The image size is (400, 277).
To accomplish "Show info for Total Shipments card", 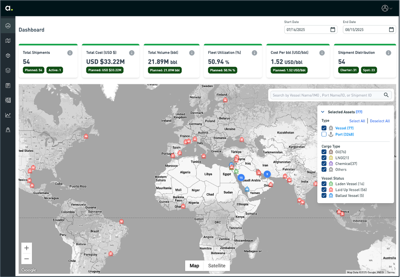I will click(70, 53).
